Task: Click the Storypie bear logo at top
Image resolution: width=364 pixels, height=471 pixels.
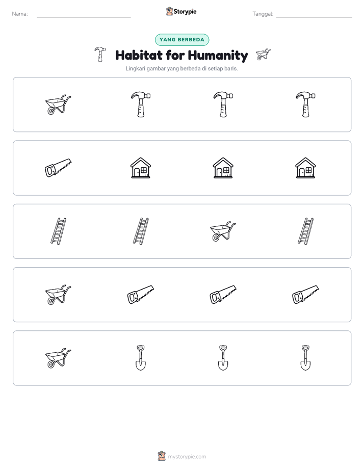Action: tap(169, 11)
